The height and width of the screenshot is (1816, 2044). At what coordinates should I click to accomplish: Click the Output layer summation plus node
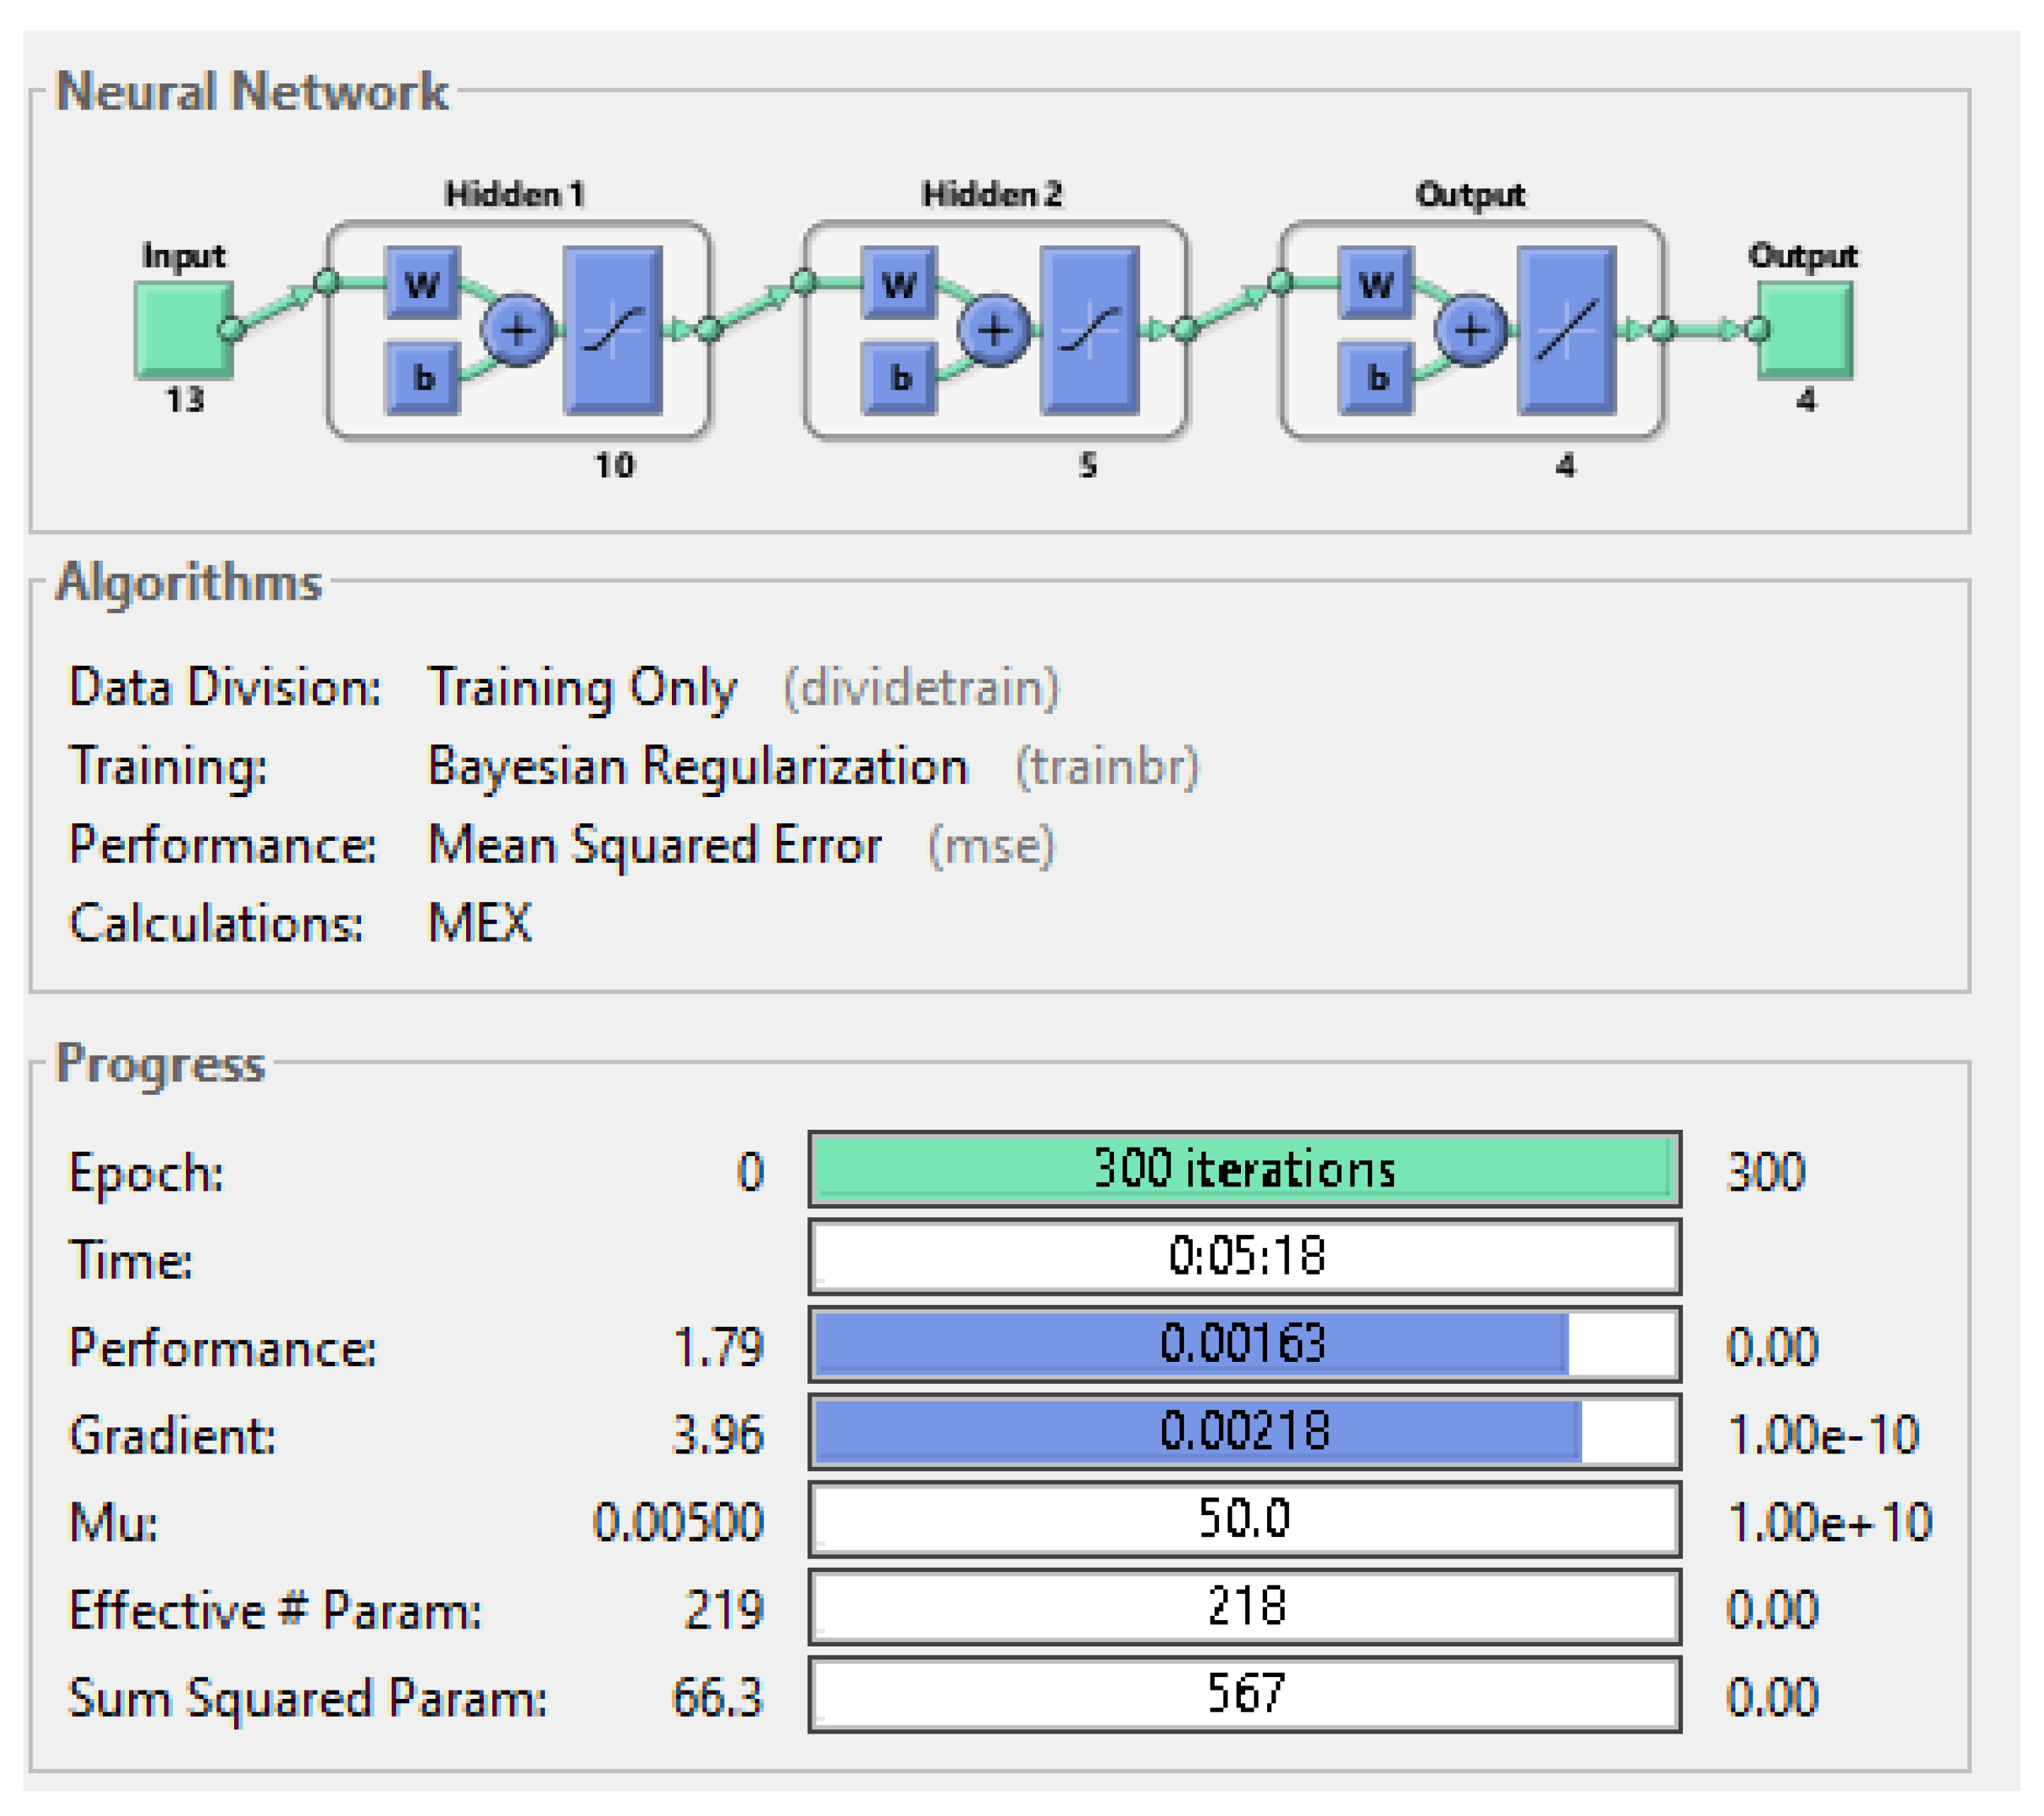click(1470, 330)
